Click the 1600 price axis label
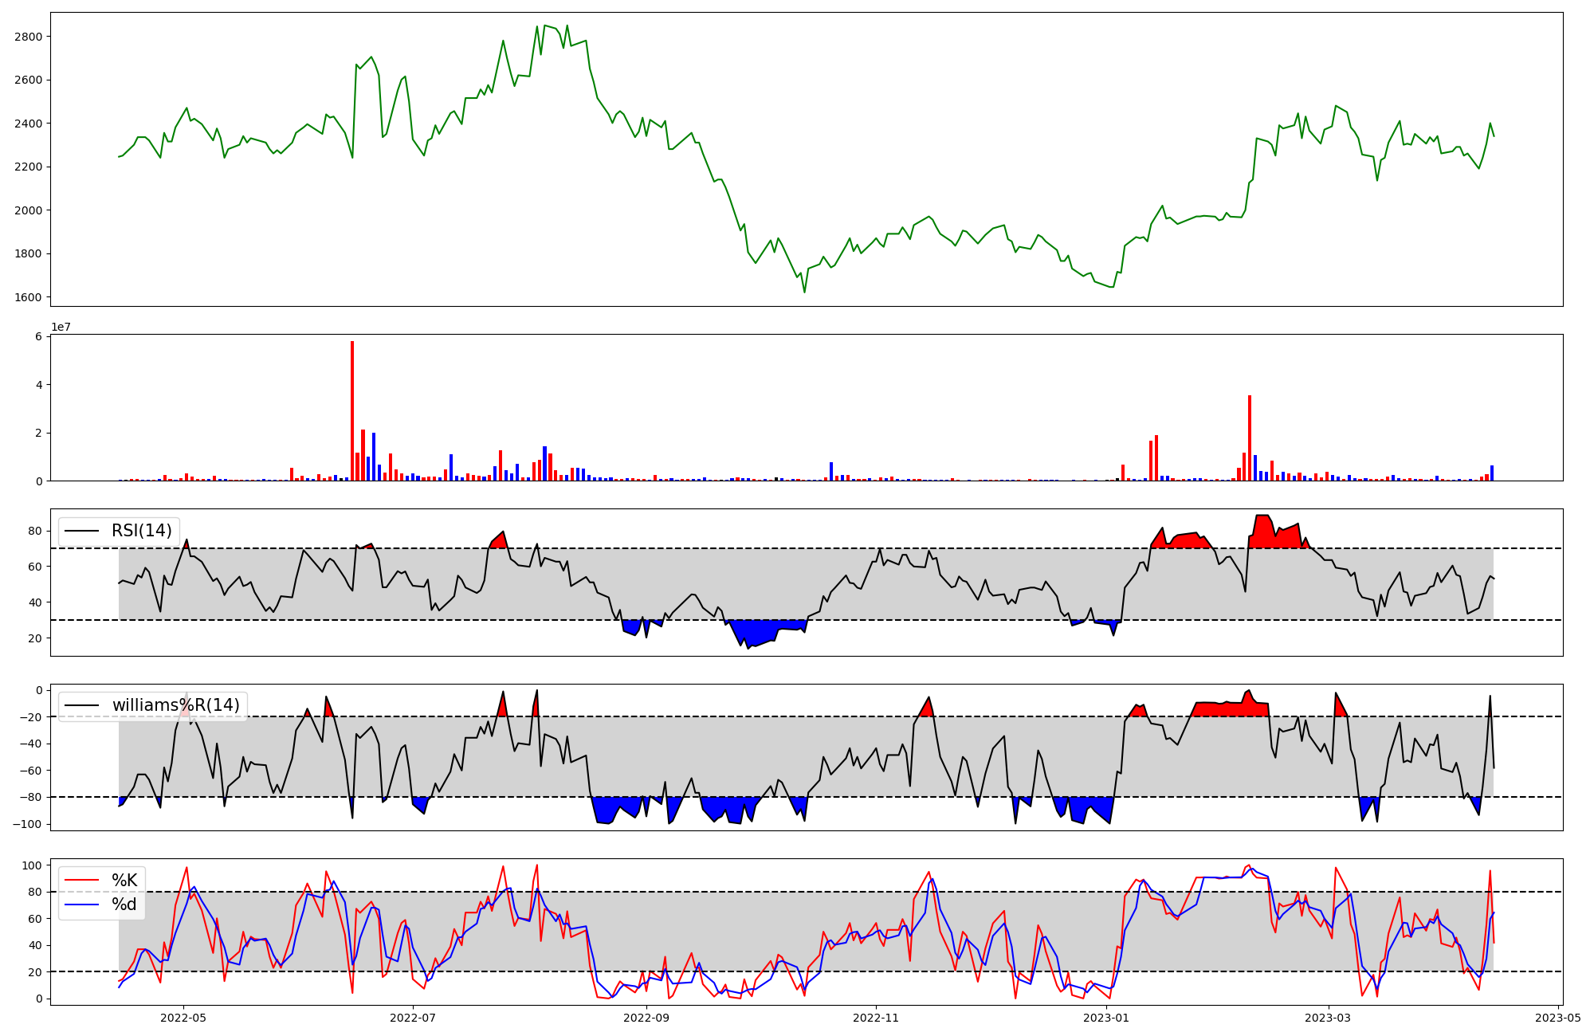Image resolution: width=1594 pixels, height=1036 pixels. pos(28,297)
